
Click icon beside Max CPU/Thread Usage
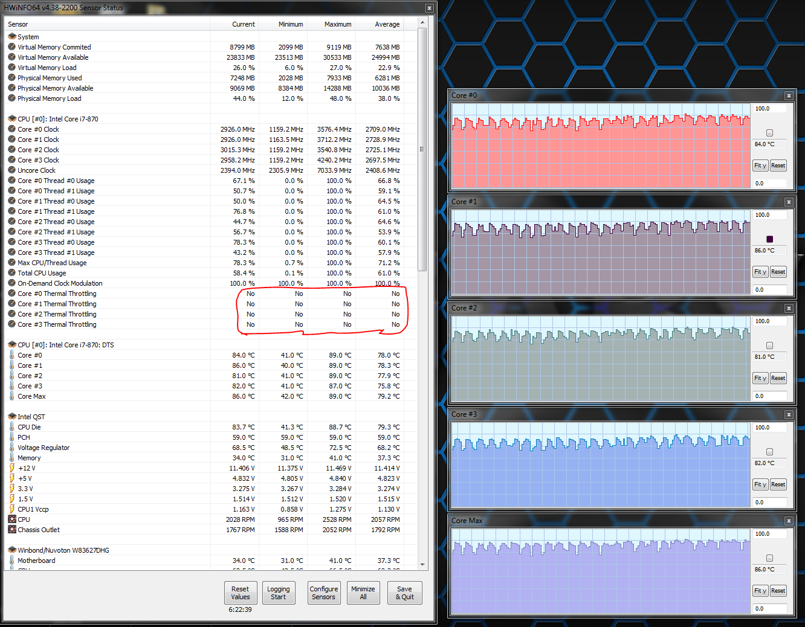(11, 263)
